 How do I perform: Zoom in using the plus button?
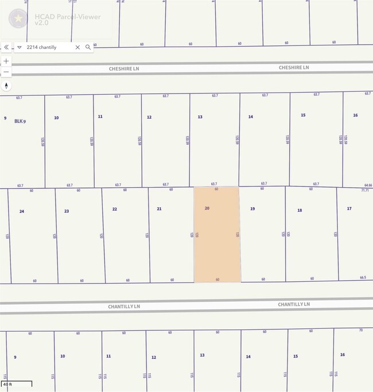point(6,61)
